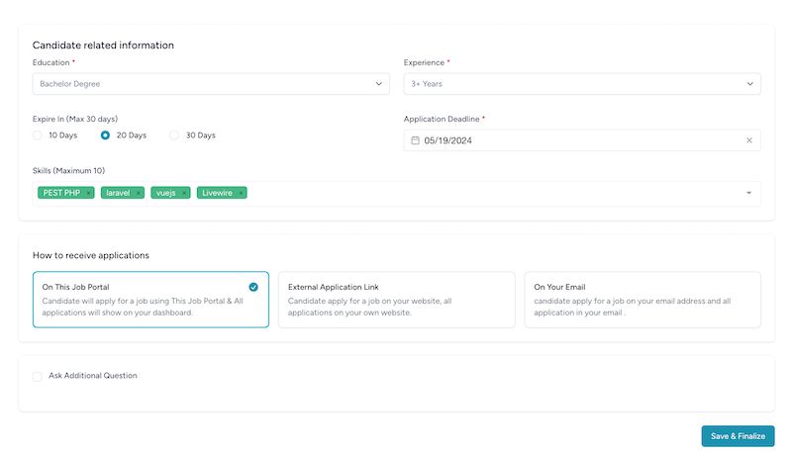Choose On Your Email option

pos(643,300)
